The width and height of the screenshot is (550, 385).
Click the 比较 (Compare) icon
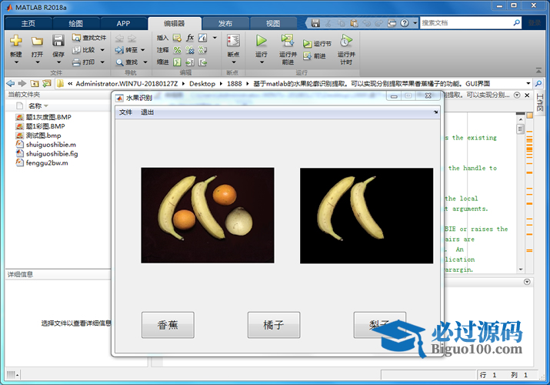point(76,50)
